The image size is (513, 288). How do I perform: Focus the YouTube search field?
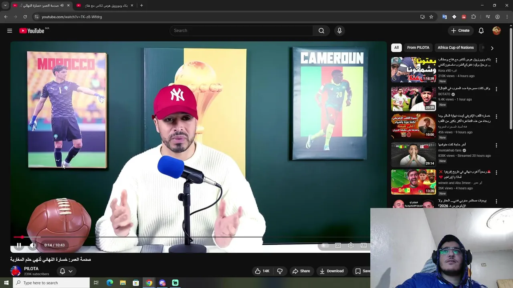pos(241,30)
